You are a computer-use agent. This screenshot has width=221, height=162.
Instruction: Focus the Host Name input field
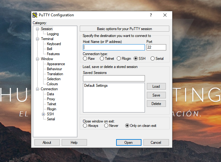pyautogui.click(x=114, y=47)
